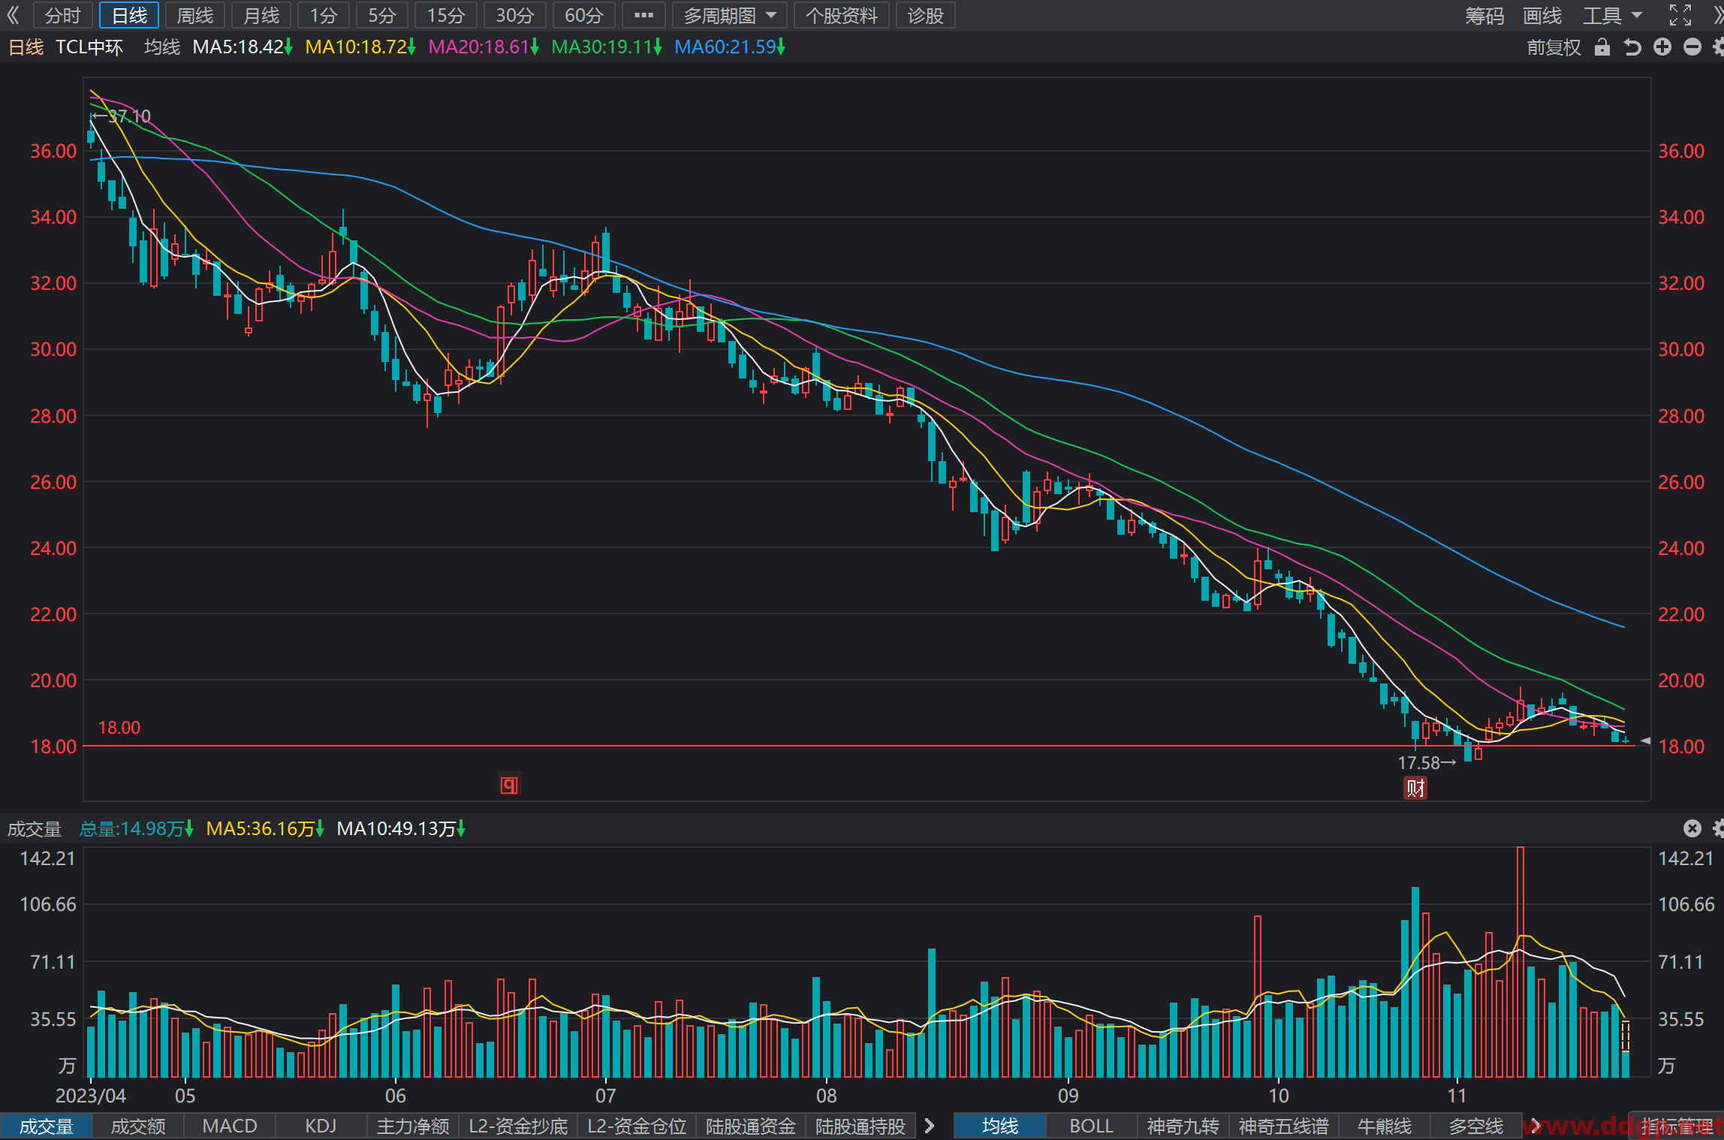Click MA5:18.42 indicator label
Viewport: 1724px width, 1140px height.
coord(243,47)
